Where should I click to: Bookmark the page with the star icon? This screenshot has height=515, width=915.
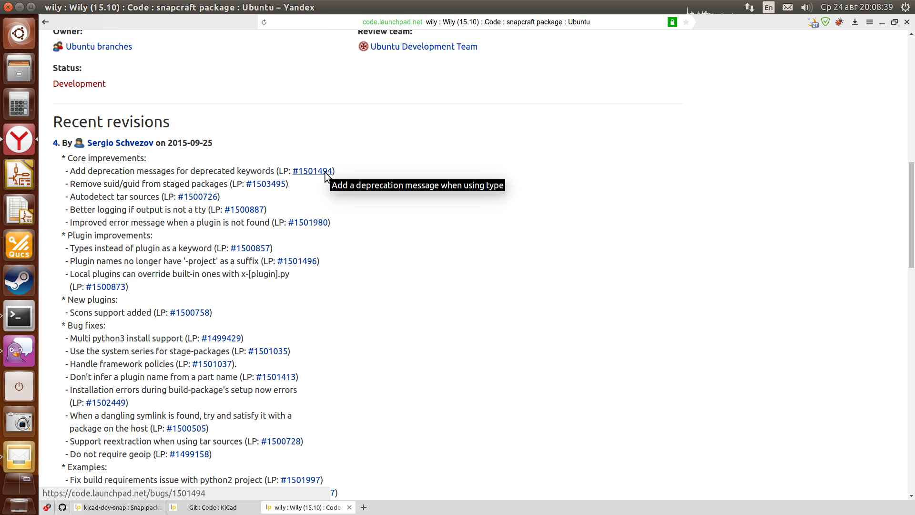(686, 22)
